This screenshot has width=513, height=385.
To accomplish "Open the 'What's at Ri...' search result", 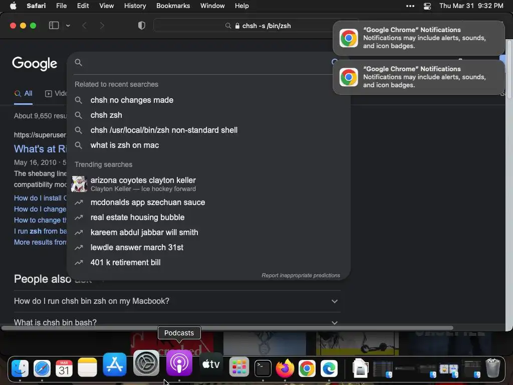I will 40,149.
